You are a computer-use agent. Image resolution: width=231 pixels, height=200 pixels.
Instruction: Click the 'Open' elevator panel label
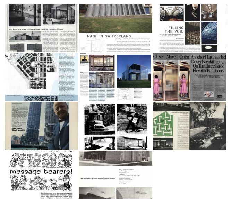[x=184, y=57]
